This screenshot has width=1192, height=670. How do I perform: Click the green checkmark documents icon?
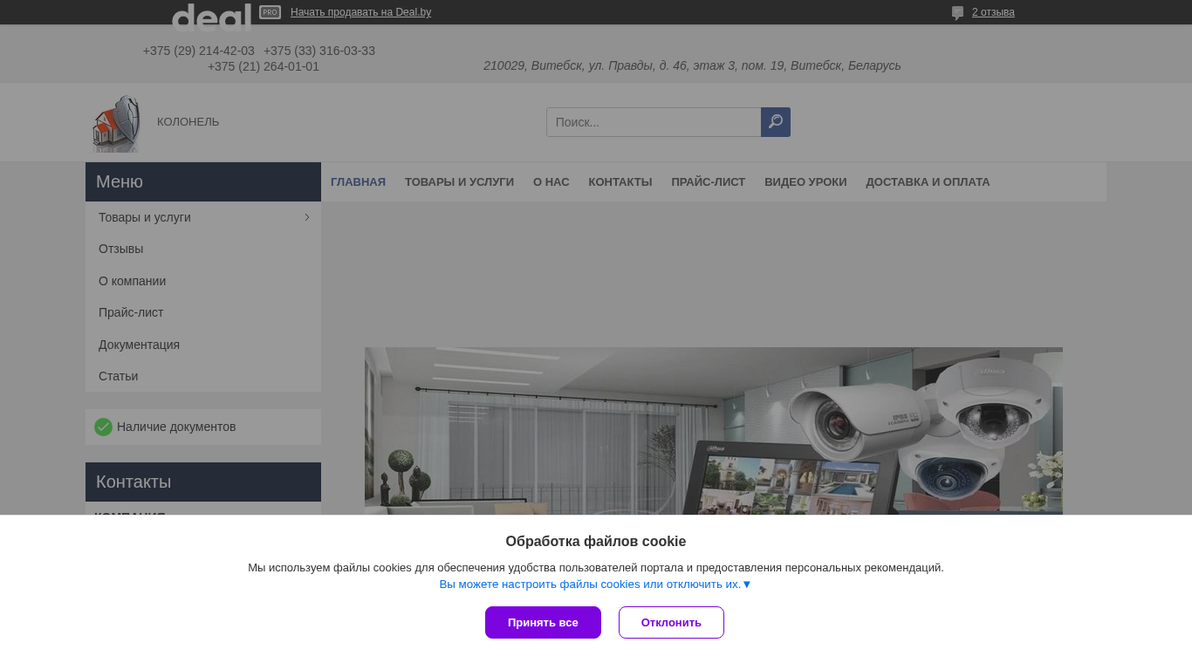click(103, 427)
